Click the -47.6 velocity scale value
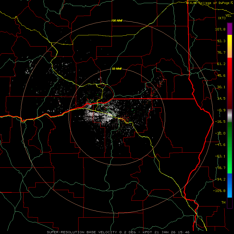The image size is (234, 234). pyautogui.click(x=220, y=145)
